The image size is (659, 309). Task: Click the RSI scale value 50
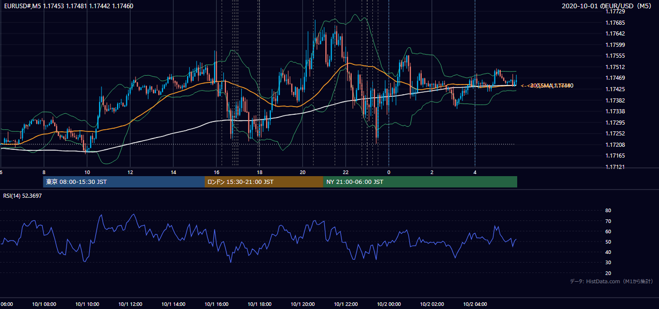pyautogui.click(x=608, y=242)
